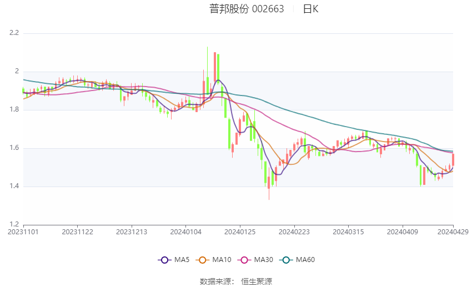Image resolution: width=472 pixels, height=287 pixels.
Task: Click the y-axis value 2.2
Action: [x=14, y=33]
